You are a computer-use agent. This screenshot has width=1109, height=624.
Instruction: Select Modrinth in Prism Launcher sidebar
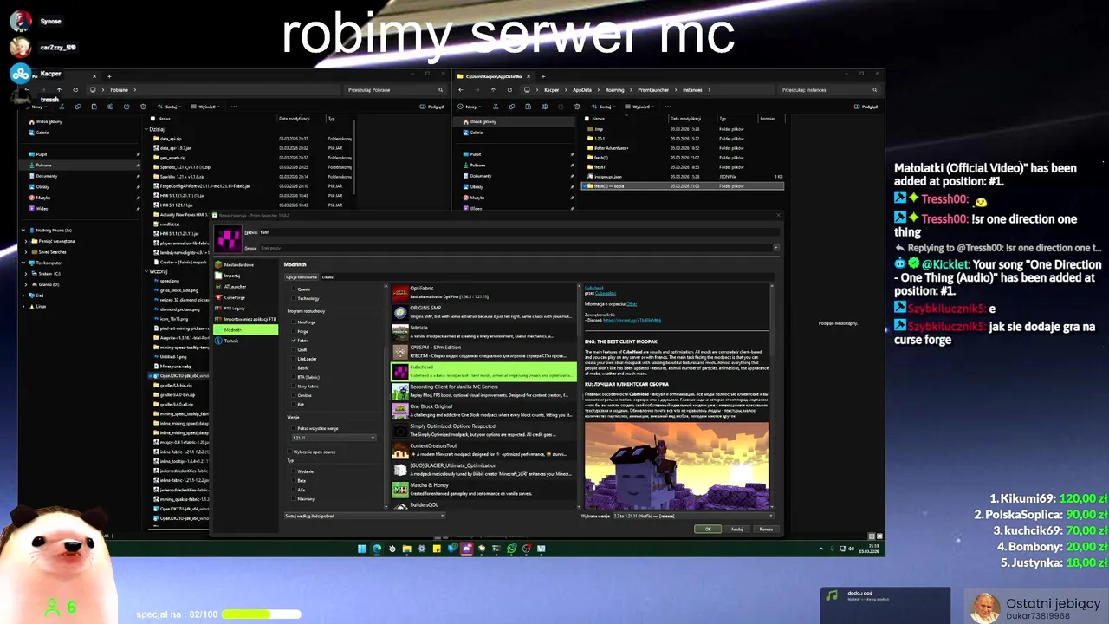[x=246, y=330]
